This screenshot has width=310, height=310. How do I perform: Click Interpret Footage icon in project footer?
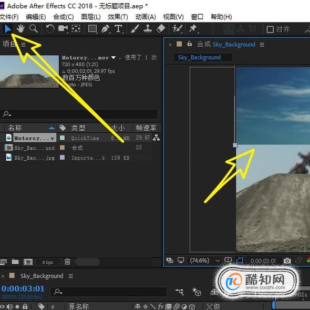coord(3,262)
